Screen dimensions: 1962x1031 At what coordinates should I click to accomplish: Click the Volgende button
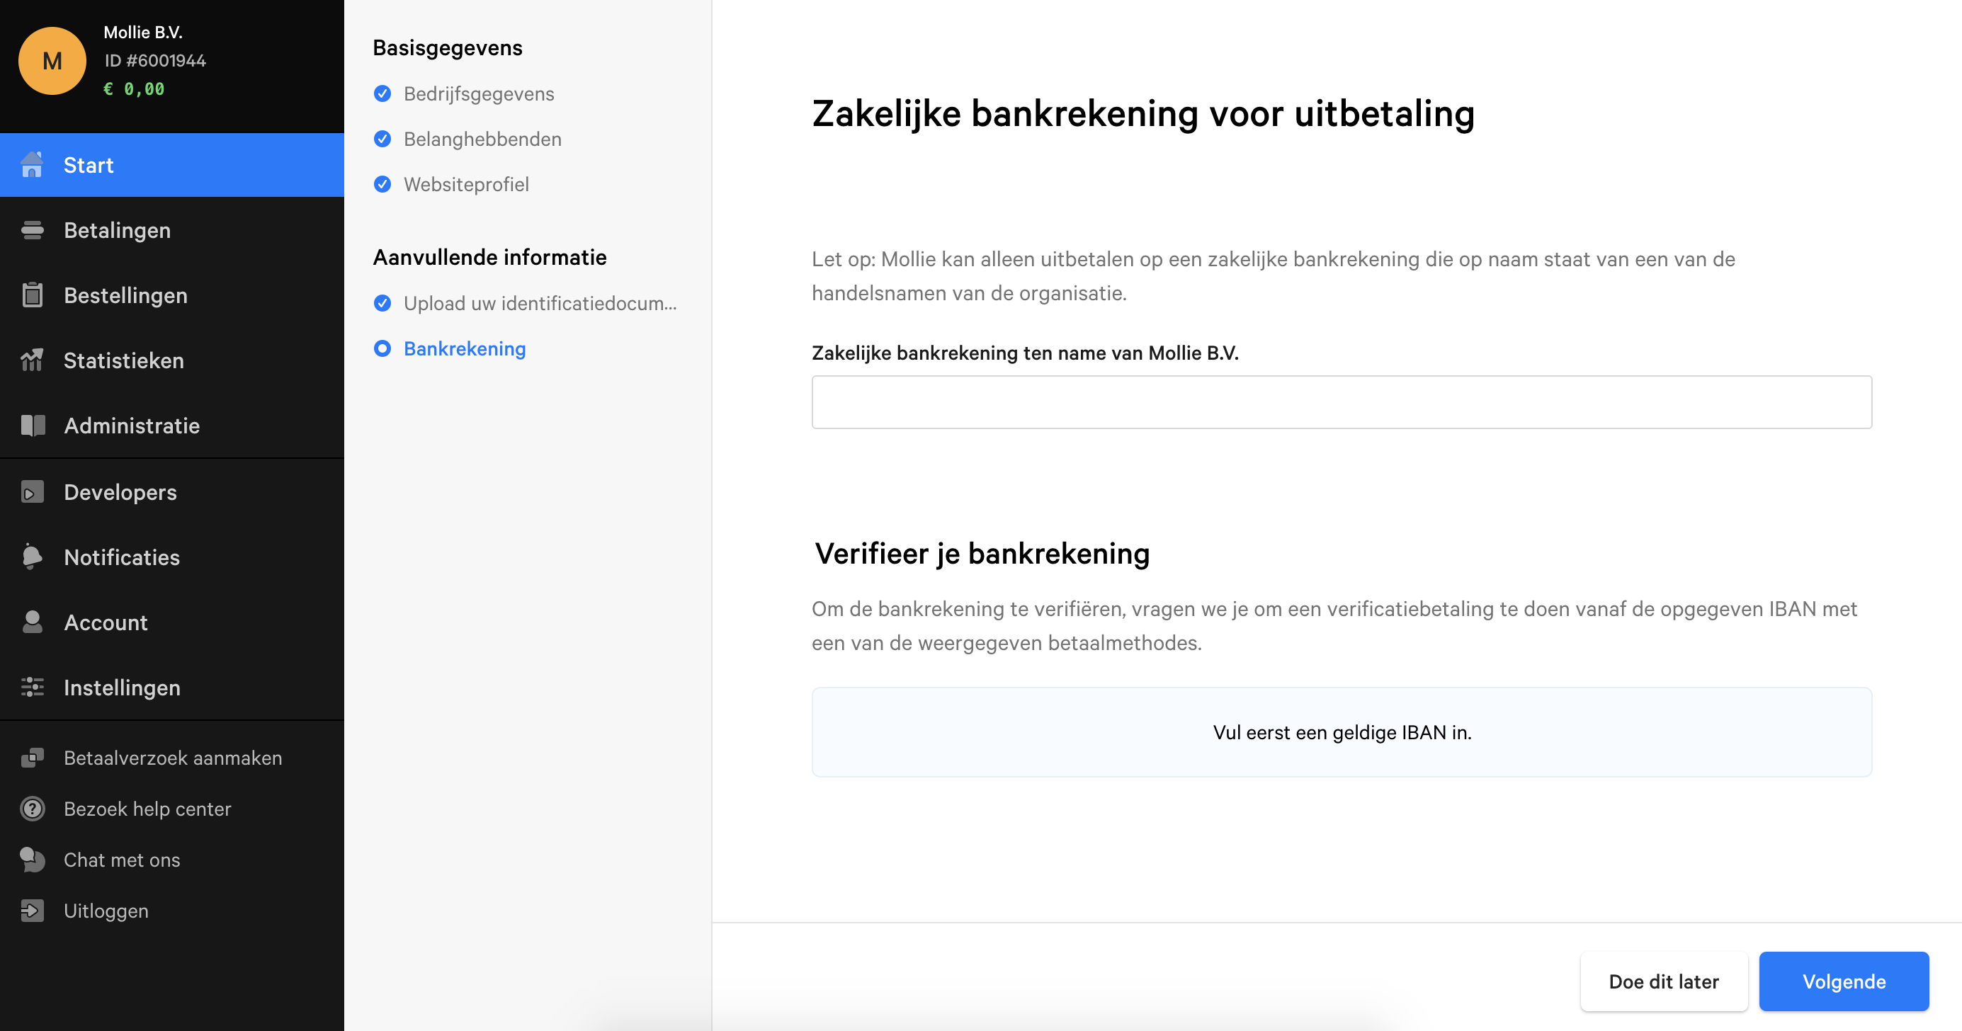[x=1843, y=981]
